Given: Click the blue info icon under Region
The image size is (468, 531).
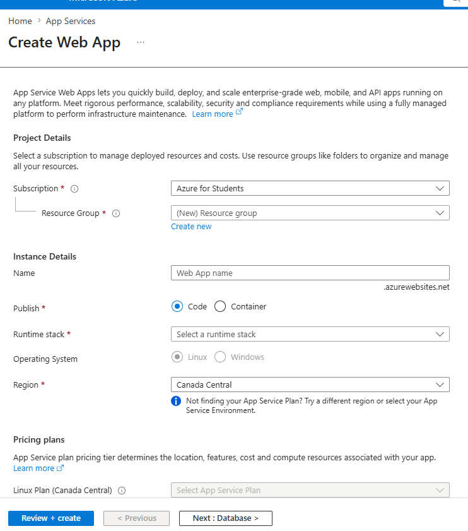Looking at the screenshot, I should (176, 401).
